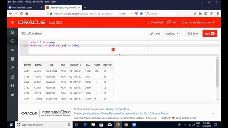Click the results vertical scrollbar thumb
The image size is (228, 128).
(217, 73)
